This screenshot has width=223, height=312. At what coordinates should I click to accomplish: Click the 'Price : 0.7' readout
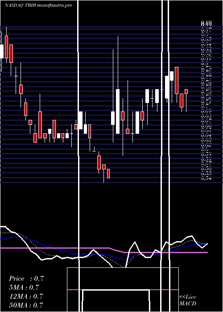26,279
